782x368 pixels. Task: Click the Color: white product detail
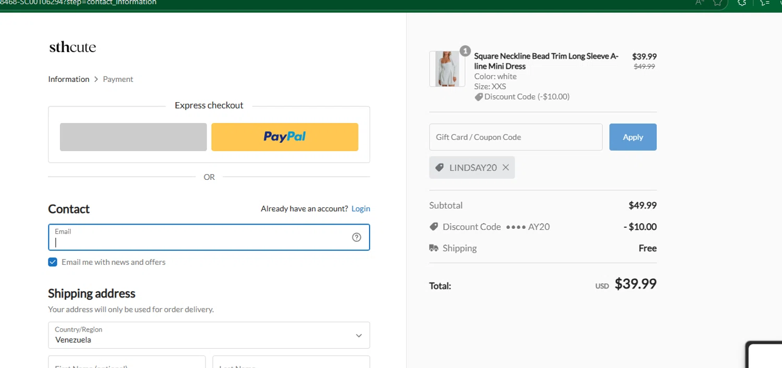pos(495,77)
